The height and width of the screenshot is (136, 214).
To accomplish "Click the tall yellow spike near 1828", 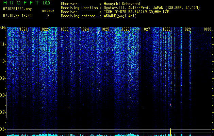I will (x=170, y=132).
